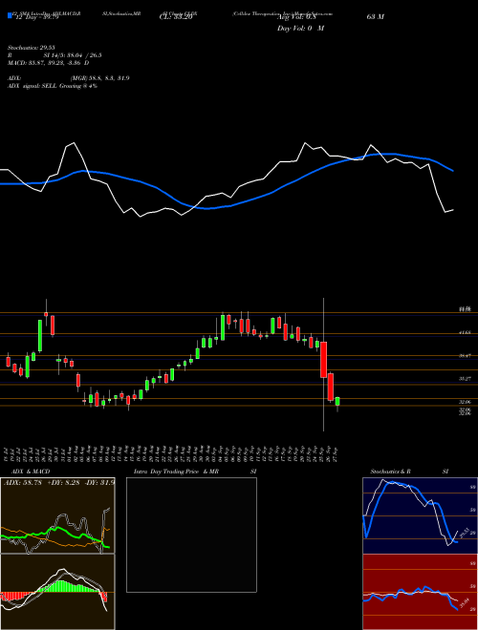Click the Day Vol: 0 M text
This screenshot has width=478, height=630.
[x=300, y=29]
